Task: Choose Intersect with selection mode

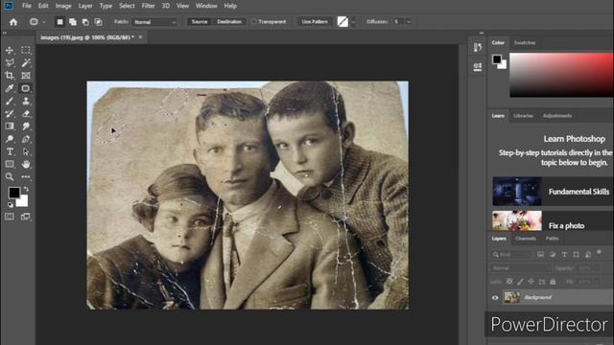Action: pos(98,22)
